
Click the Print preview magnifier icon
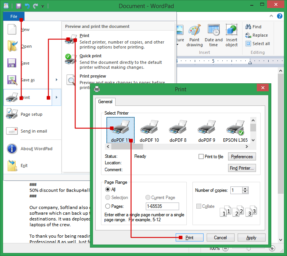tap(71, 80)
